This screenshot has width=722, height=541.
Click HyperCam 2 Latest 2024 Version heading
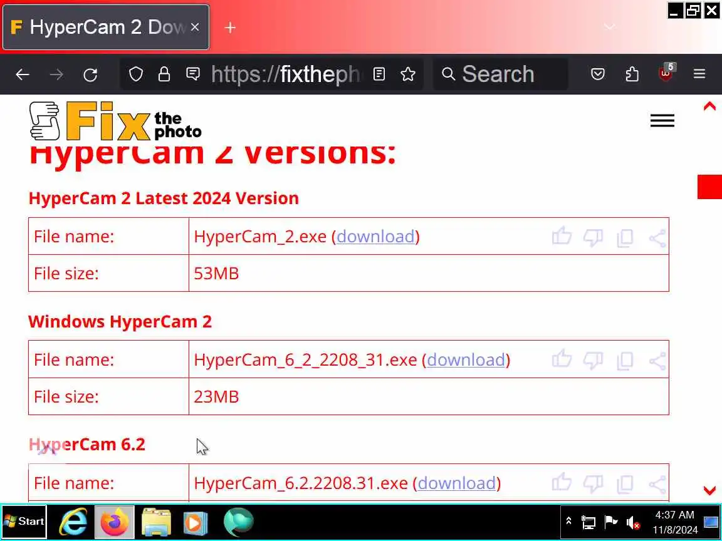tap(164, 198)
